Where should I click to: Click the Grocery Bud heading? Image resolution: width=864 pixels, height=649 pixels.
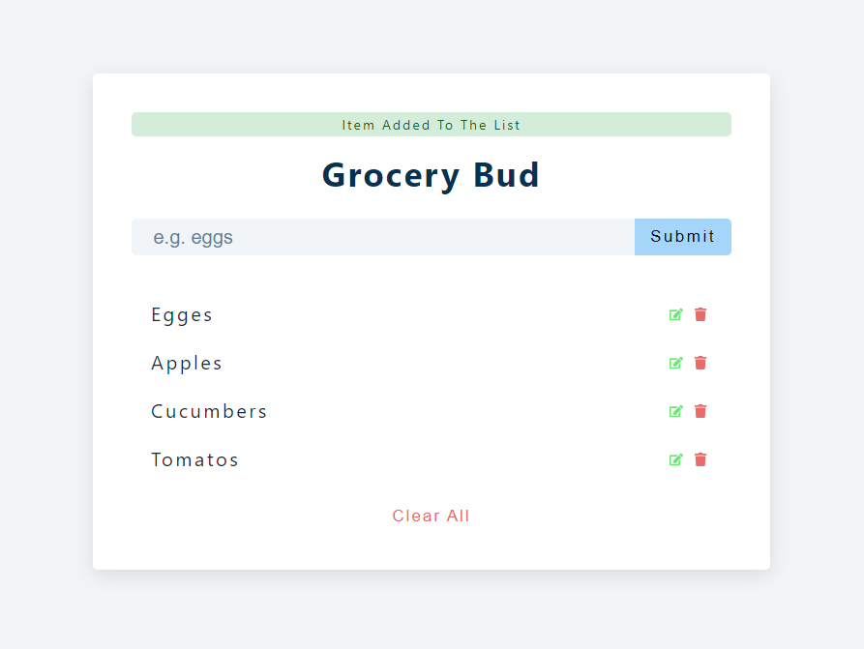431,175
